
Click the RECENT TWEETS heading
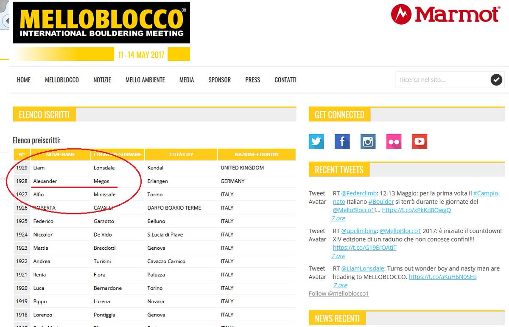[x=339, y=170]
